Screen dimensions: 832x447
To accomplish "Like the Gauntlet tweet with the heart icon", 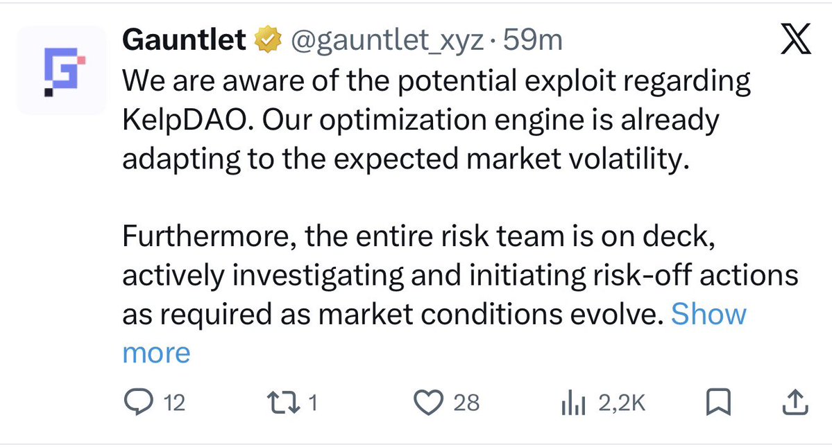I will tap(427, 402).
